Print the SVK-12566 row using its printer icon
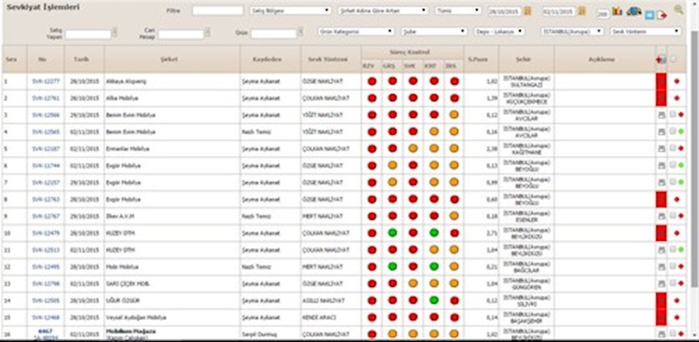The height and width of the screenshot is (342, 699). coord(661,115)
